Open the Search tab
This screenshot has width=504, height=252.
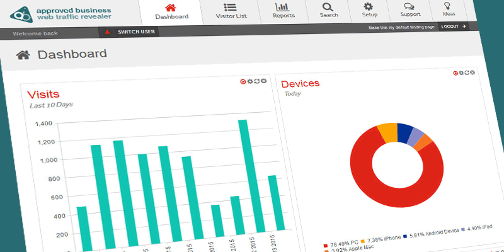click(x=328, y=11)
